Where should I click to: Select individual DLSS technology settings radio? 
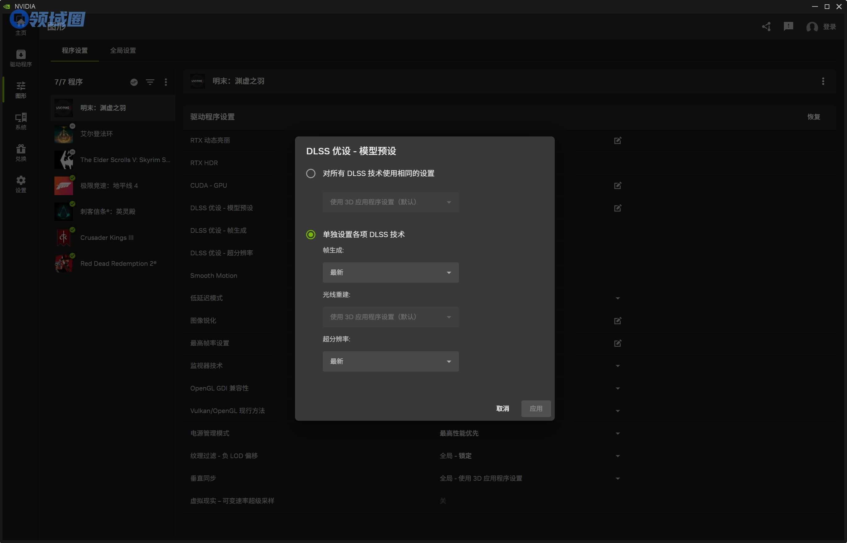(310, 235)
